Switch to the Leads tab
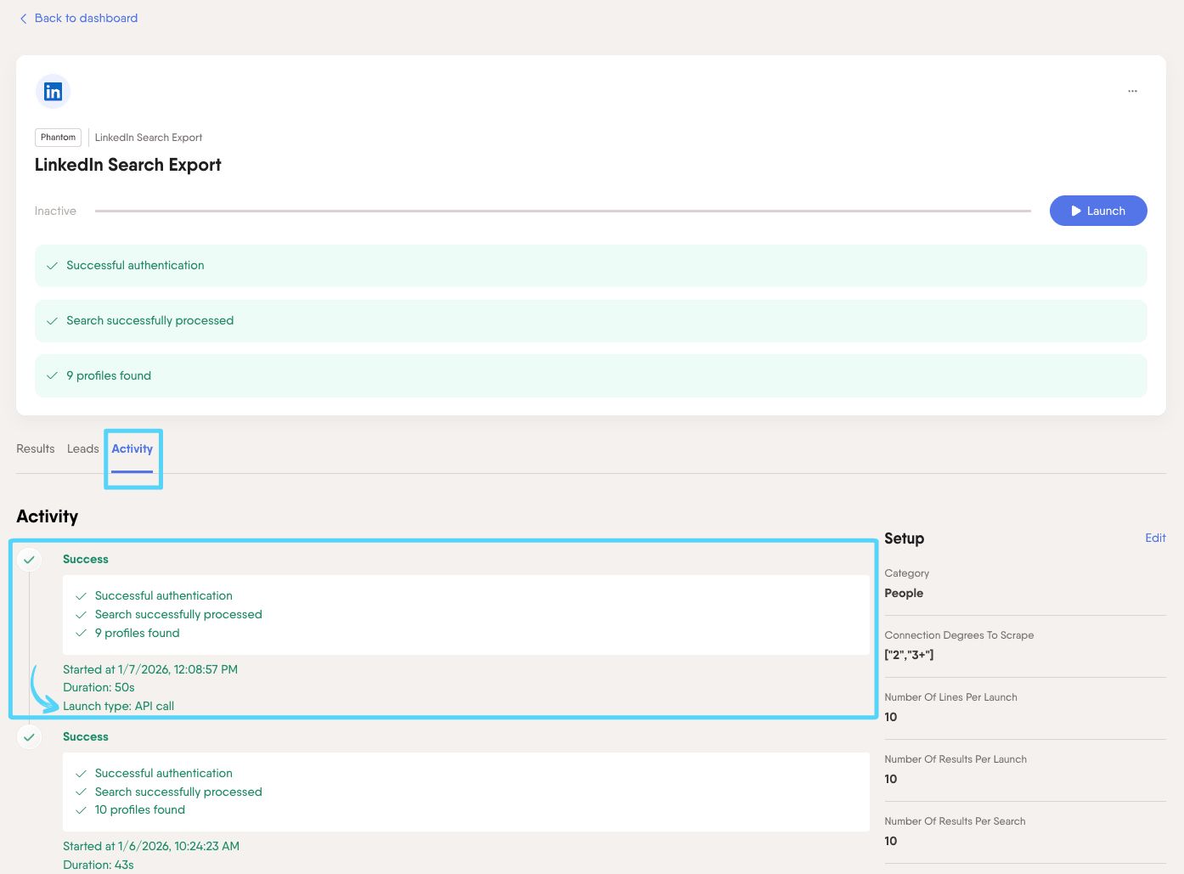Viewport: 1184px width, 874px height. [83, 448]
